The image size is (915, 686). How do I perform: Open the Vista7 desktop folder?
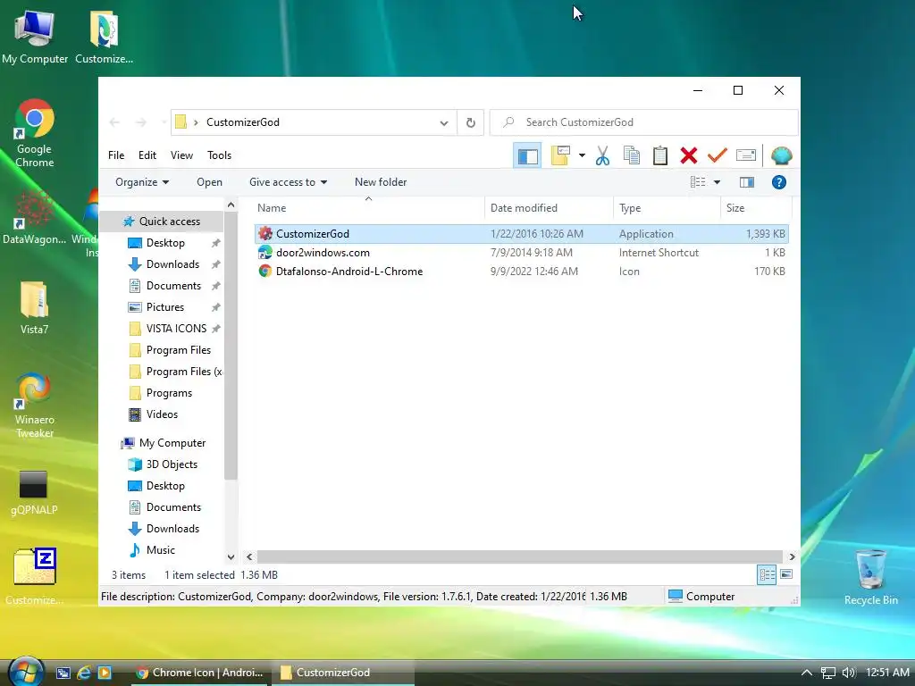click(34, 308)
